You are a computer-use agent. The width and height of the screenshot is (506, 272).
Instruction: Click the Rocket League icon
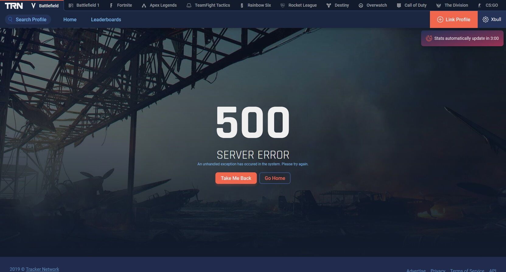pyautogui.click(x=283, y=5)
